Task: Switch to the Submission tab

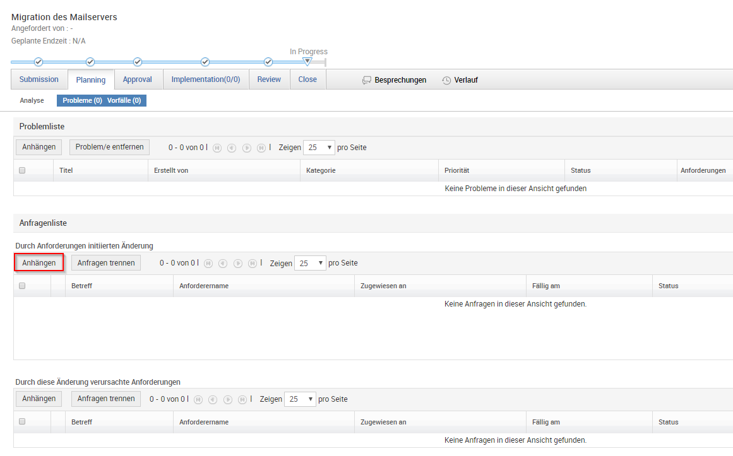Action: point(39,79)
